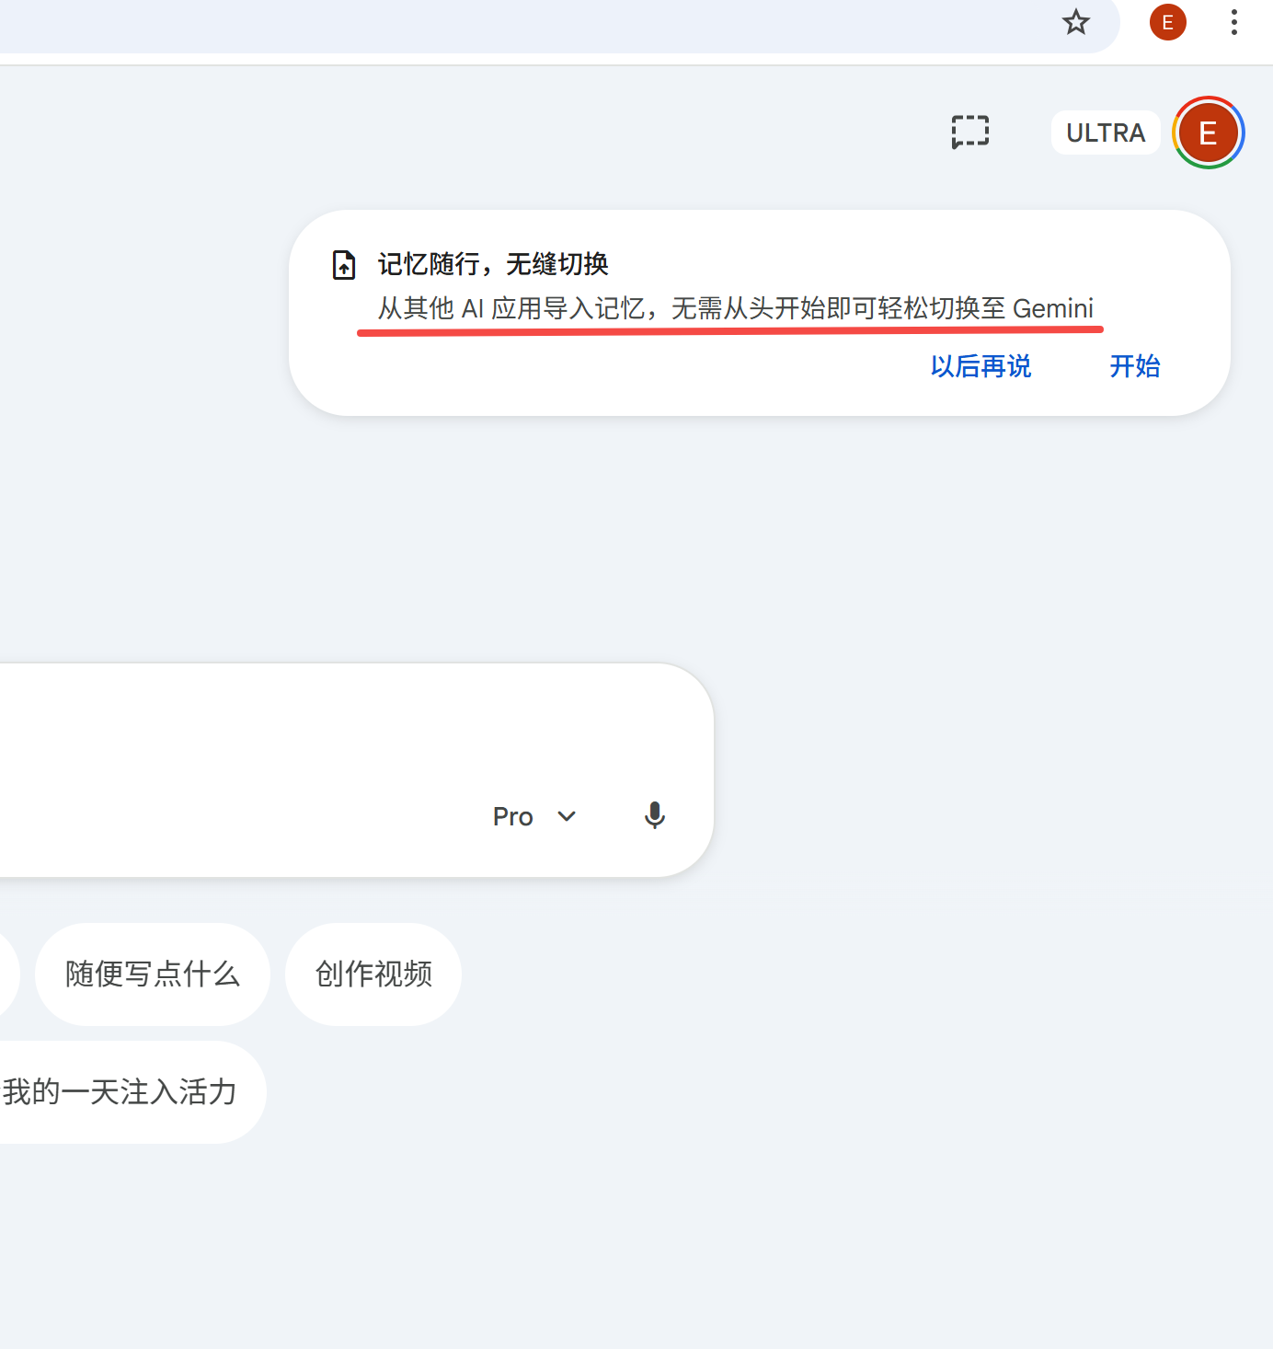This screenshot has height=1349, width=1273.
Task: Open the Google account avatar with the colored ring
Action: pos(1208,133)
